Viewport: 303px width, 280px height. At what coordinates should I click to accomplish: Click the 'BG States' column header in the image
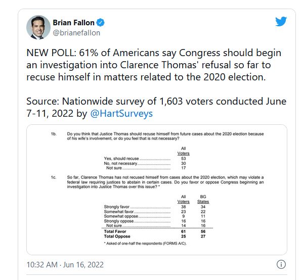pyautogui.click(x=203, y=199)
